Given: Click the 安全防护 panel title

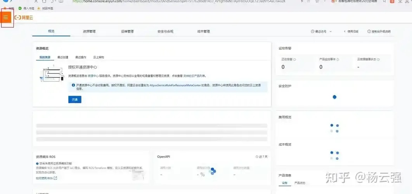Looking at the screenshot, I should tap(285, 86).
